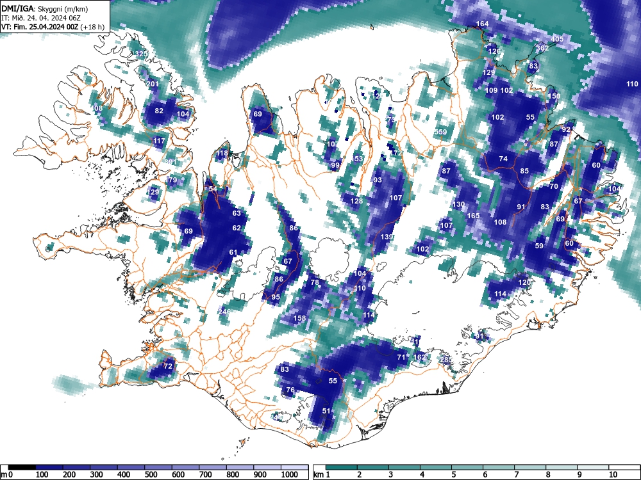Click the 'VT: Fim. 25.04.2024 00Z' valid time
Screen dimensions: 641x480
(x=40, y=27)
